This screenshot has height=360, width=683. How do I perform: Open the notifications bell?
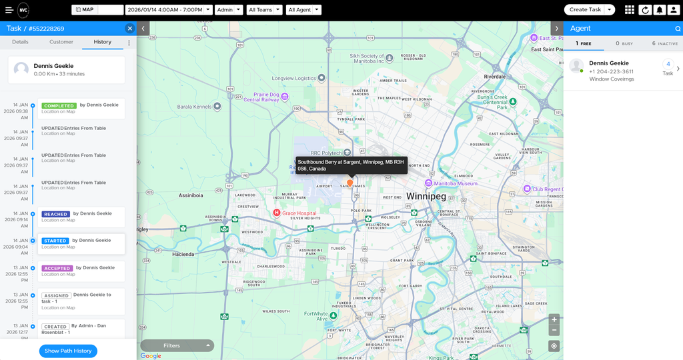pyautogui.click(x=659, y=10)
